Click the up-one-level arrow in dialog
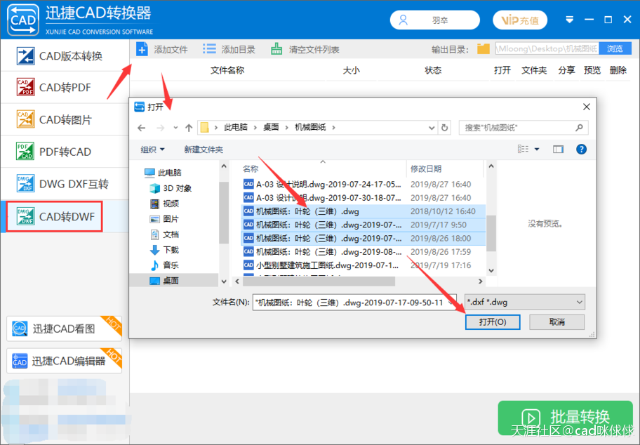Viewport: 640px width, 445px height. [x=189, y=128]
